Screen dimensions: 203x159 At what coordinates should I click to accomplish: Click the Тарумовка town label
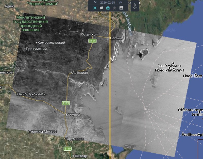pos(74,139)
